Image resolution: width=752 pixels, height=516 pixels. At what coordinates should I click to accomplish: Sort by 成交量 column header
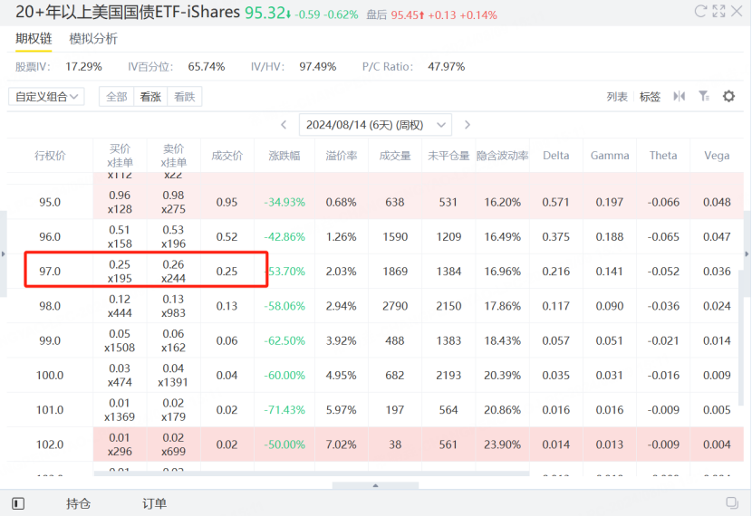click(395, 156)
